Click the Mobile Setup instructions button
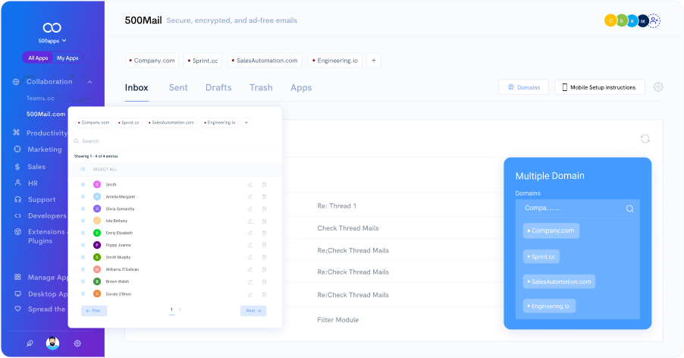Screen dimensions: 684x358 599,87
